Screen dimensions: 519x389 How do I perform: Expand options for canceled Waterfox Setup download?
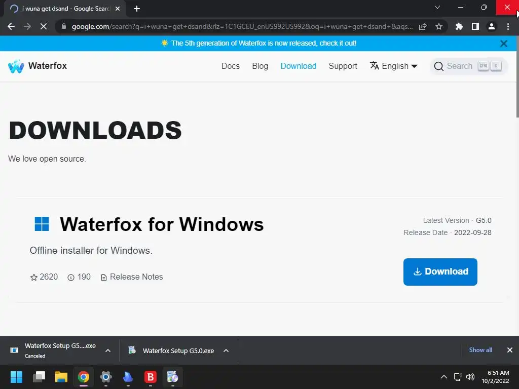tap(108, 351)
